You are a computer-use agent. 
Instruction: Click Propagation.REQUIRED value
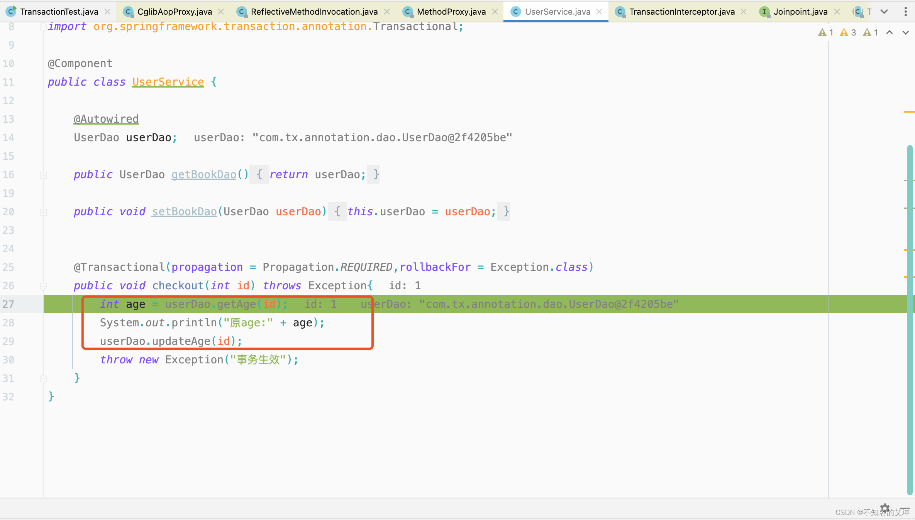[327, 267]
